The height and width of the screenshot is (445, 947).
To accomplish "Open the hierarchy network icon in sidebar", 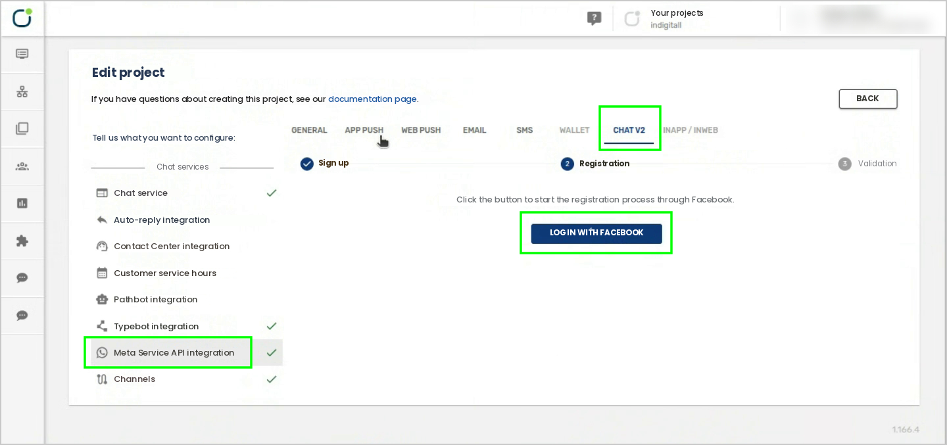I will [x=22, y=91].
